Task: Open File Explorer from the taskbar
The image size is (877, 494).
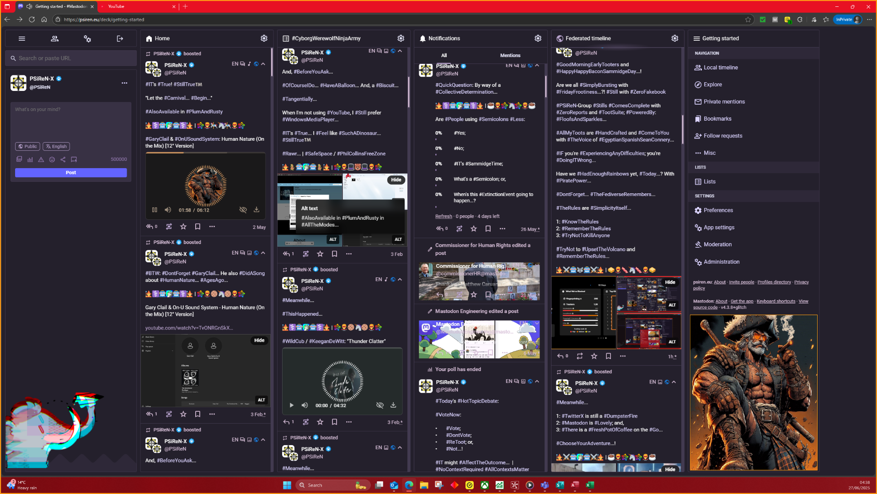Action: click(424, 485)
